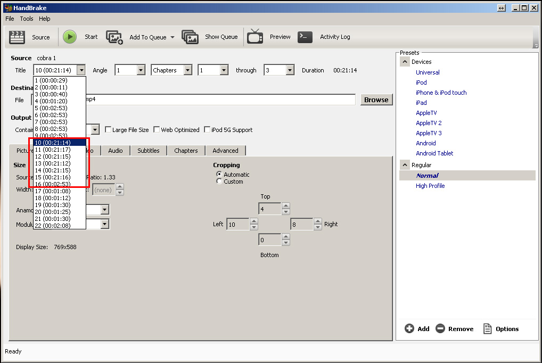Open the Anamorphic dropdown arrow
The height and width of the screenshot is (363, 542).
pyautogui.click(x=105, y=210)
